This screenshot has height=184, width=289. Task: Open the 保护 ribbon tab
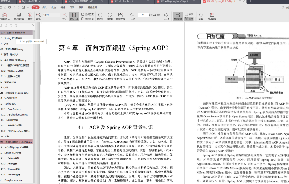point(81,7)
